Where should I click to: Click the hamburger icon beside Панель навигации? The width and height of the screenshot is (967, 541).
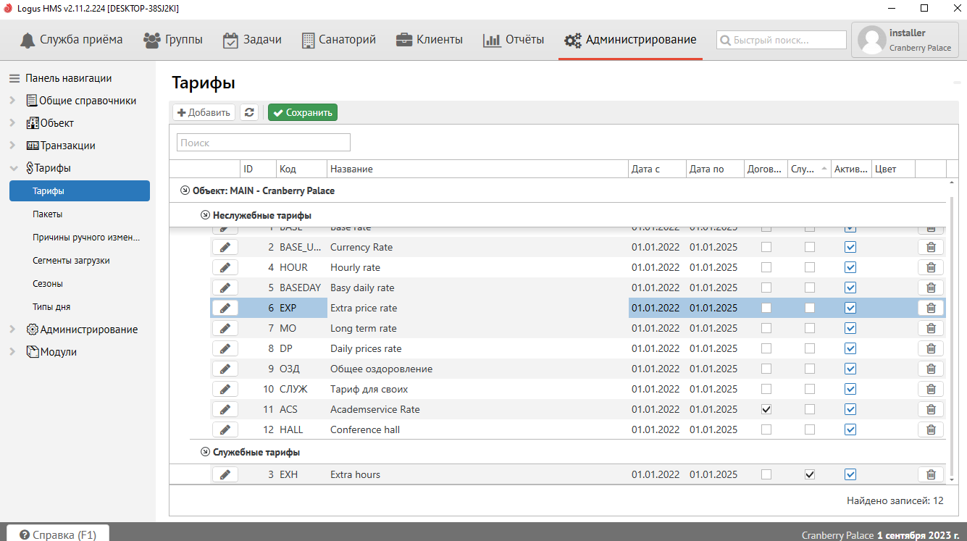pyautogui.click(x=14, y=78)
